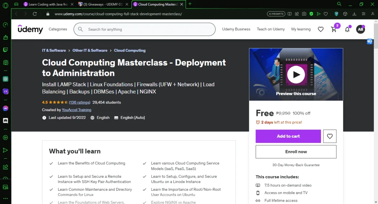Open the browser profile person icon
This screenshot has width=378, height=204.
coord(373,14)
